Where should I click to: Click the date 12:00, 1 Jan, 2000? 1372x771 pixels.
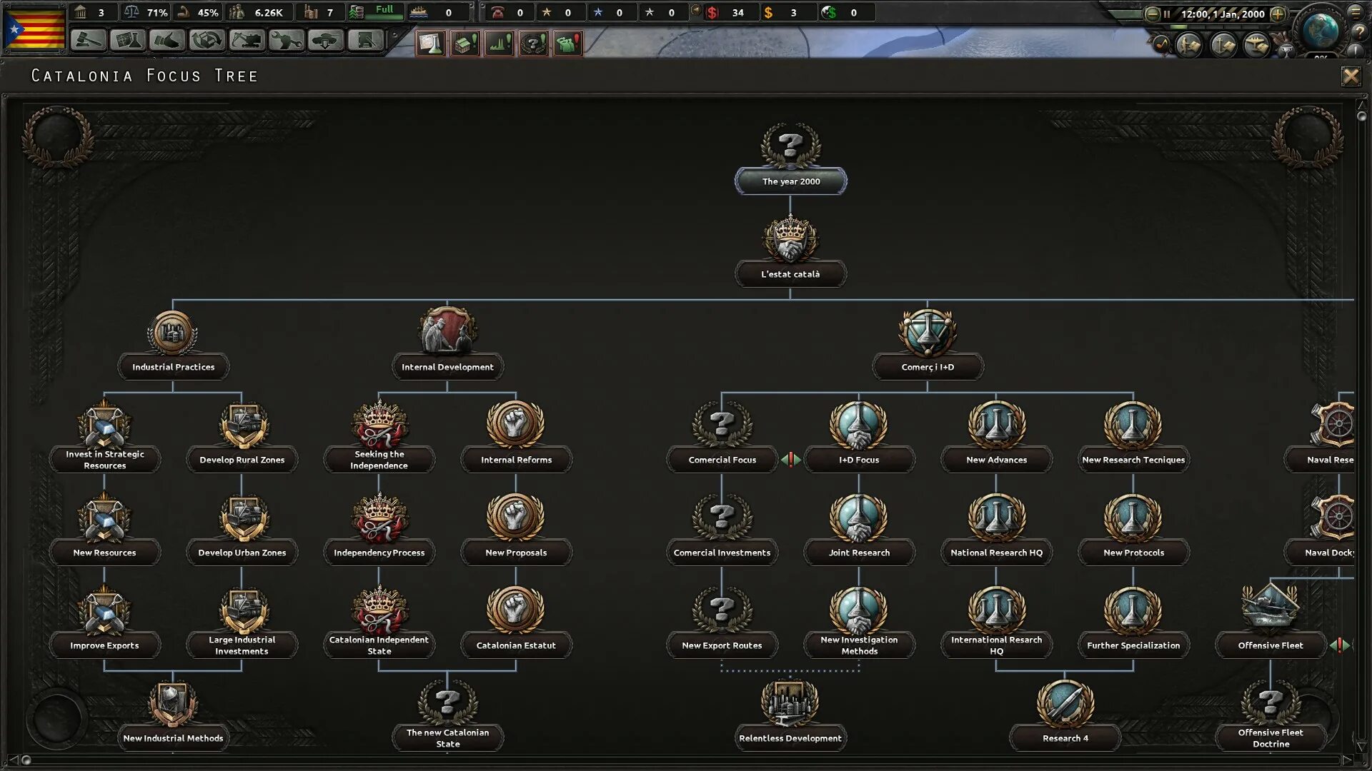[x=1223, y=14]
